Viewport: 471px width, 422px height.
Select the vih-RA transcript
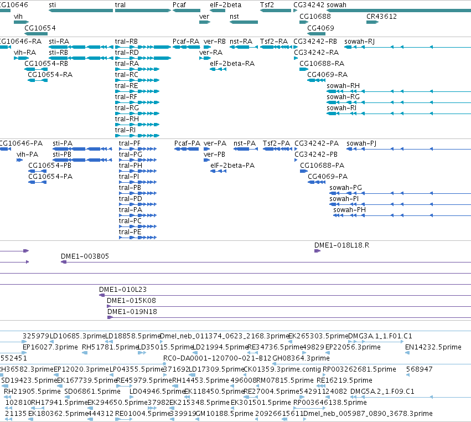(x=22, y=58)
